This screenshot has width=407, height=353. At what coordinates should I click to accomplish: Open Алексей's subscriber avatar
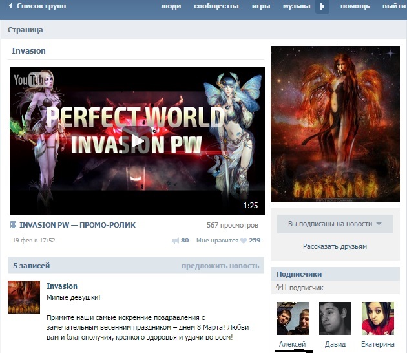[x=293, y=318]
